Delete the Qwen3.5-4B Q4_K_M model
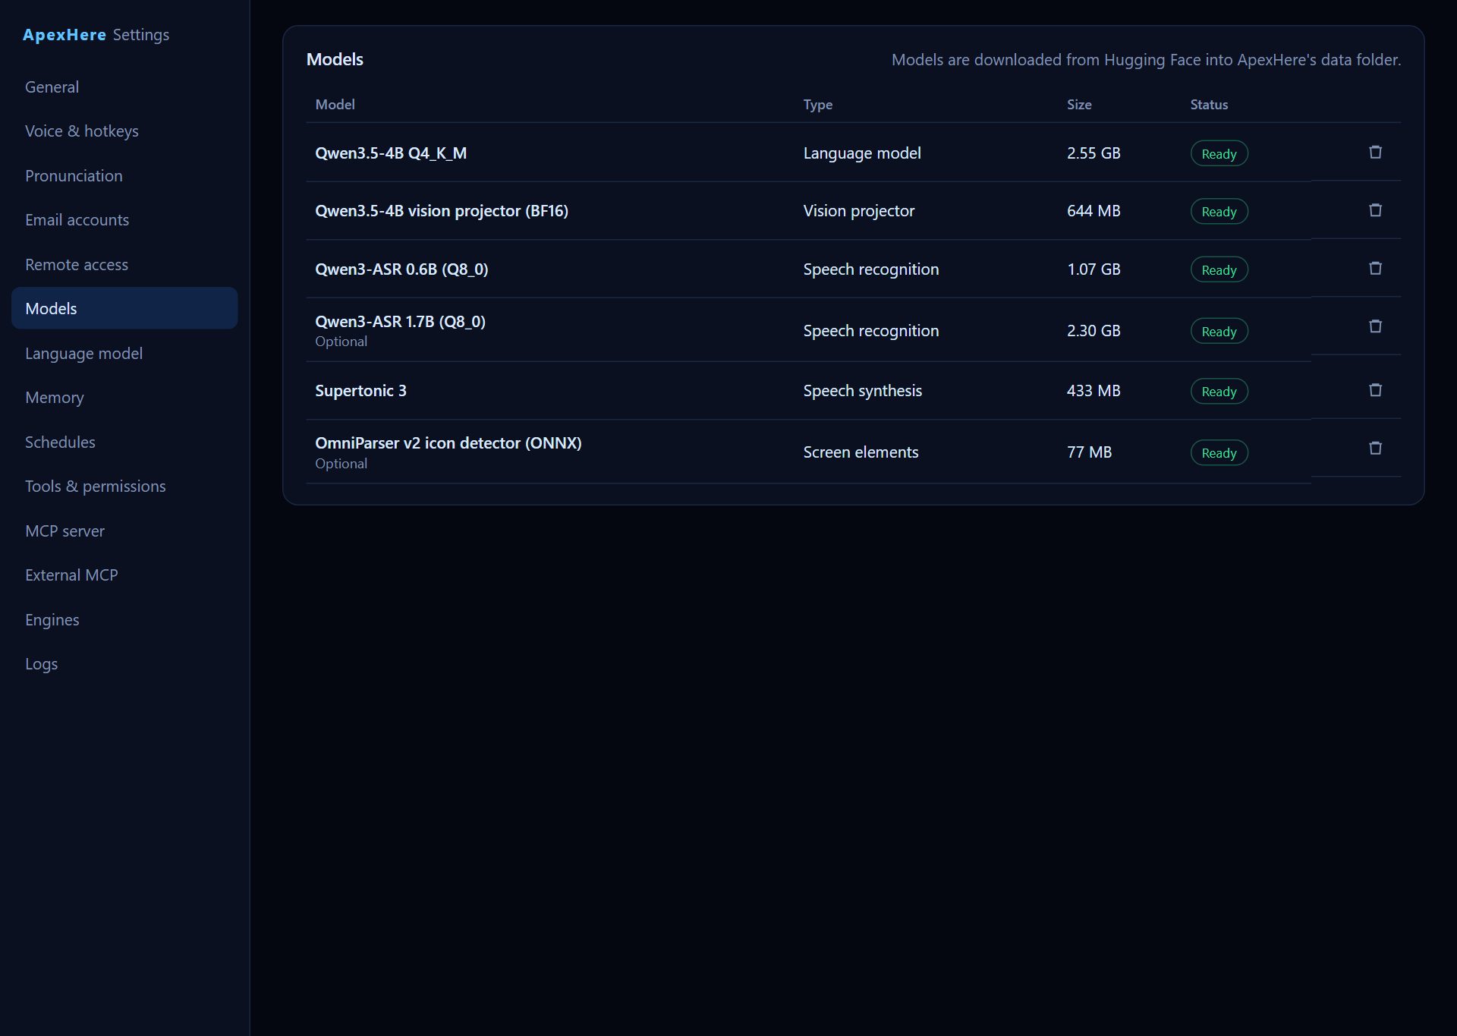 point(1375,152)
